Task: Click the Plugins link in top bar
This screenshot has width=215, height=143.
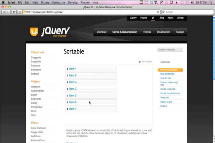Action: [x=144, y=18]
